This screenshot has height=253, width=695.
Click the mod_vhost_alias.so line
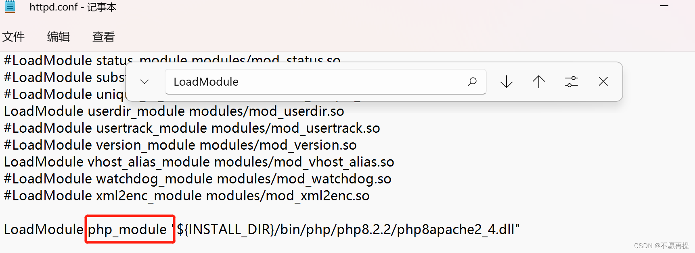(x=199, y=161)
